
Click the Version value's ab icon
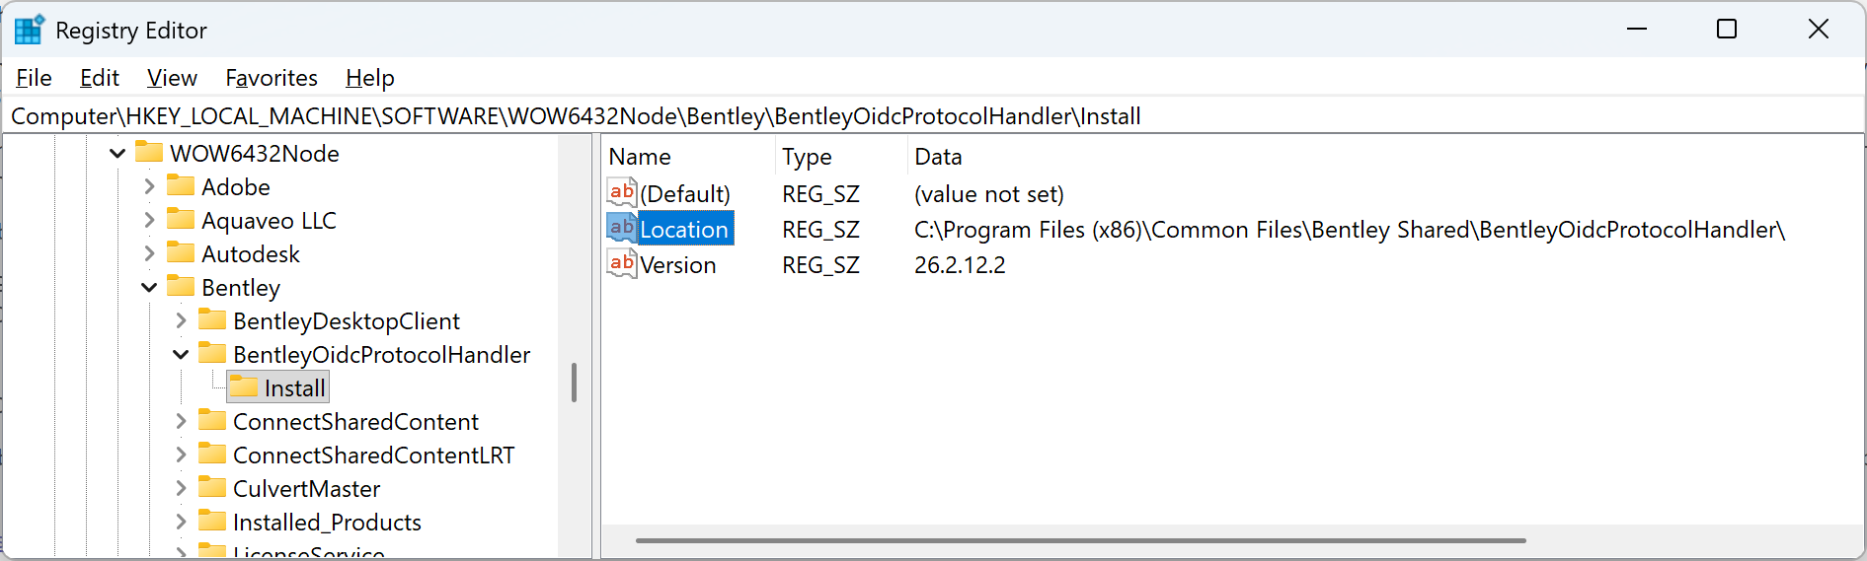(622, 263)
